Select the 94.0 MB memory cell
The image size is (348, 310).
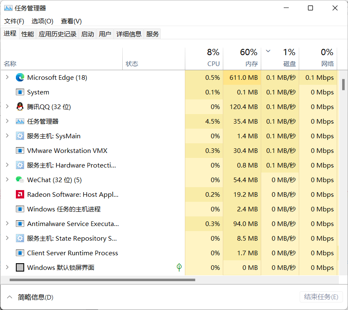tap(242, 224)
